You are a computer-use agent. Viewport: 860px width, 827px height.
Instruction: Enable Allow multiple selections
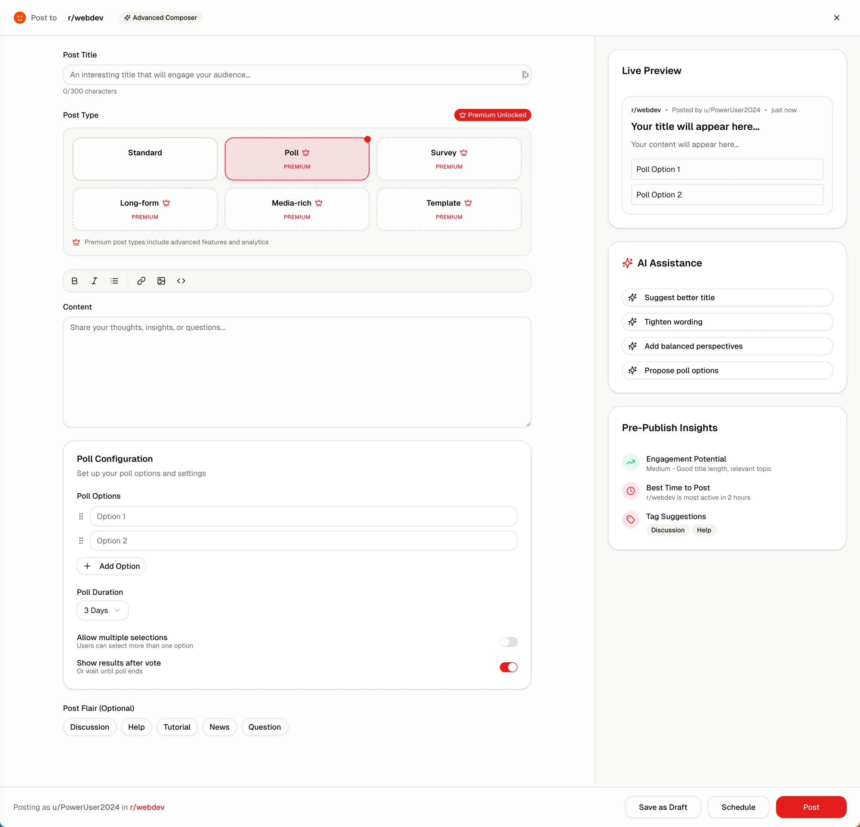click(508, 642)
